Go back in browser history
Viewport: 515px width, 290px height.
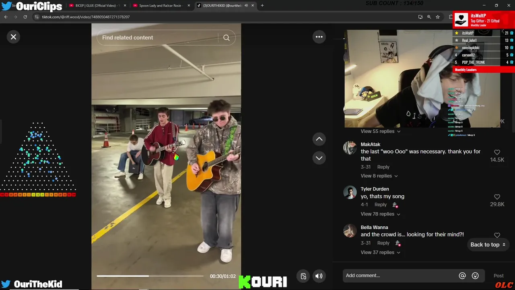[6, 17]
